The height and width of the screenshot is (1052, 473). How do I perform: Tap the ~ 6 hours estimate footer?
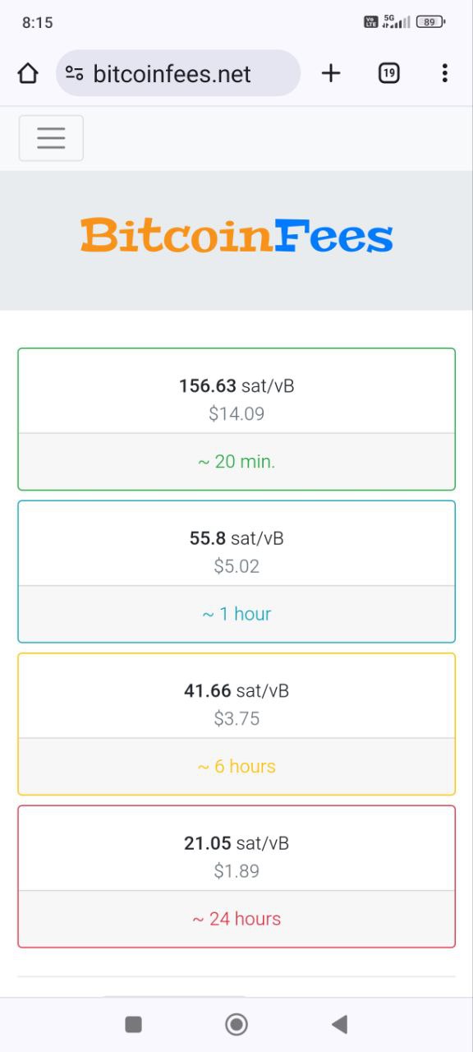pyautogui.click(x=236, y=767)
